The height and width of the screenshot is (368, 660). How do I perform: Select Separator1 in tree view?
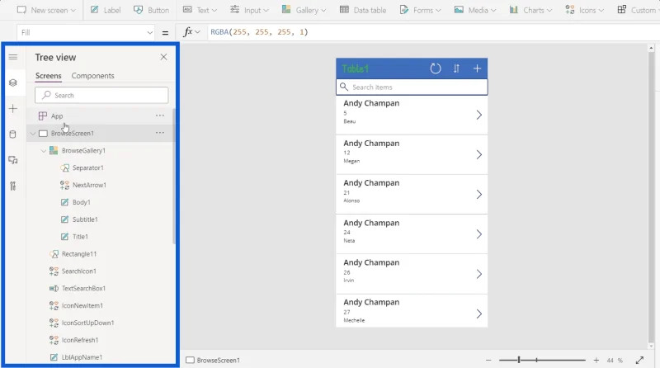tap(87, 168)
